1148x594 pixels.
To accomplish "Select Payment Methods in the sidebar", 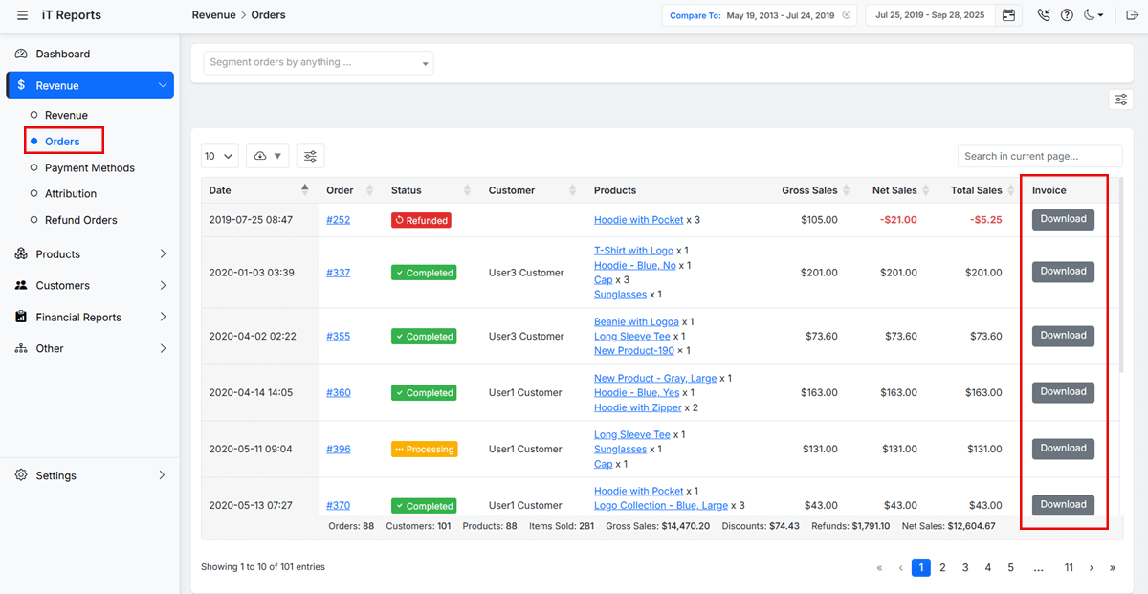I will coord(90,168).
